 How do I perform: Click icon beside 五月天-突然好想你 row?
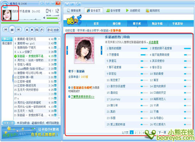click(55, 90)
